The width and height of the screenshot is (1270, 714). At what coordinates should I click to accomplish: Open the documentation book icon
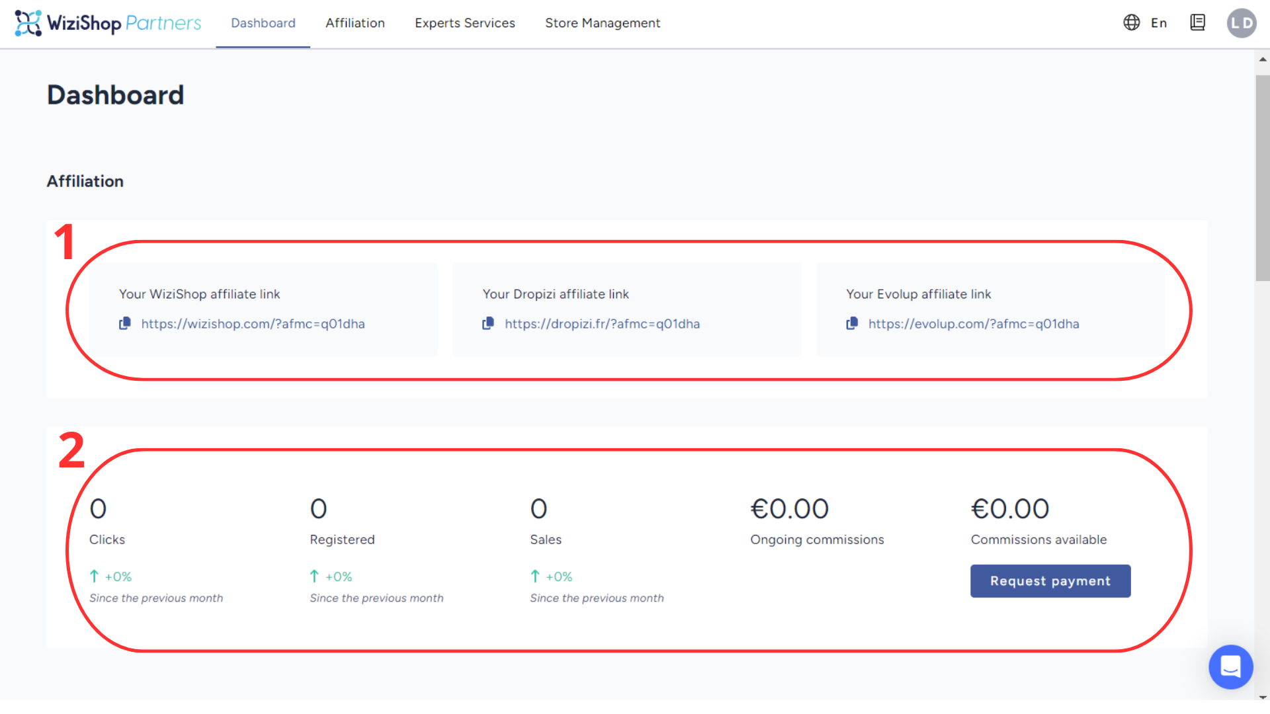click(1197, 22)
